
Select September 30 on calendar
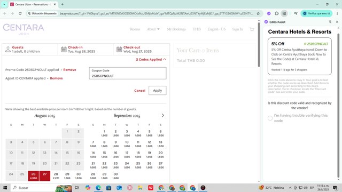(x=115, y=176)
